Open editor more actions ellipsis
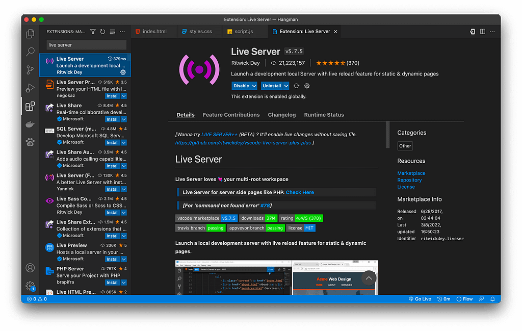Image resolution: width=522 pixels, height=331 pixels. coord(492,32)
